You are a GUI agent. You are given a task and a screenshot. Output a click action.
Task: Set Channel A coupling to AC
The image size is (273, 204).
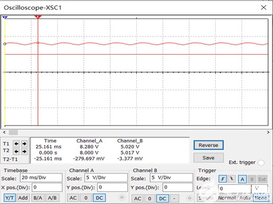coord(73,198)
